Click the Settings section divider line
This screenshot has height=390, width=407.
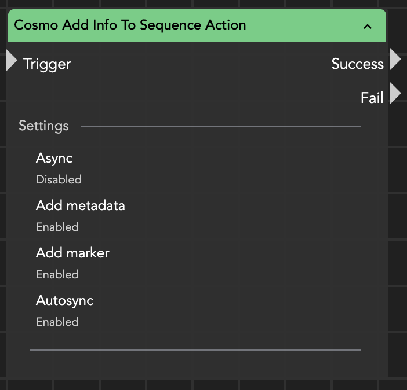[220, 126]
